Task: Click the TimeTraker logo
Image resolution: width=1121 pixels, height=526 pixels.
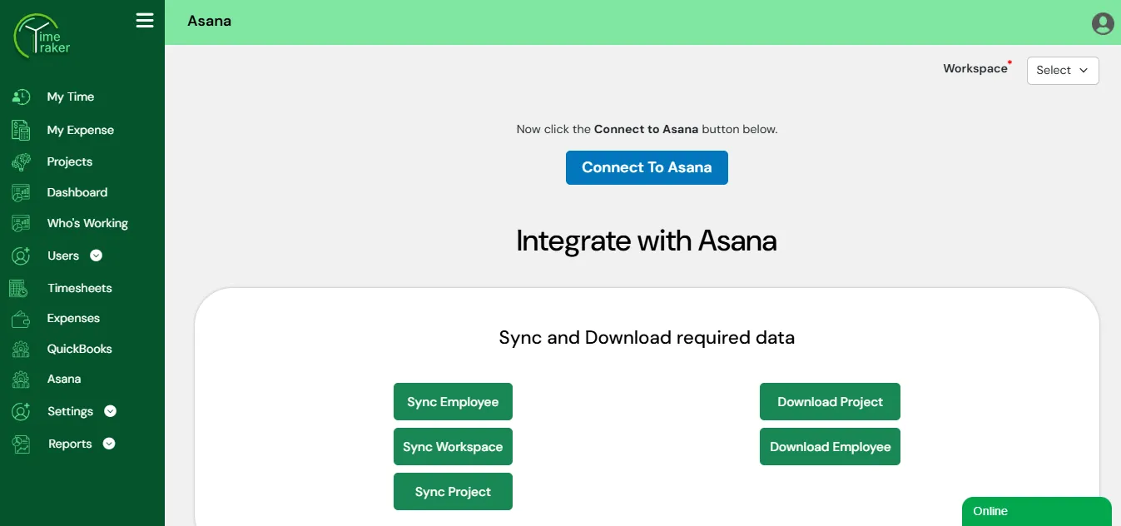Action: (42, 37)
